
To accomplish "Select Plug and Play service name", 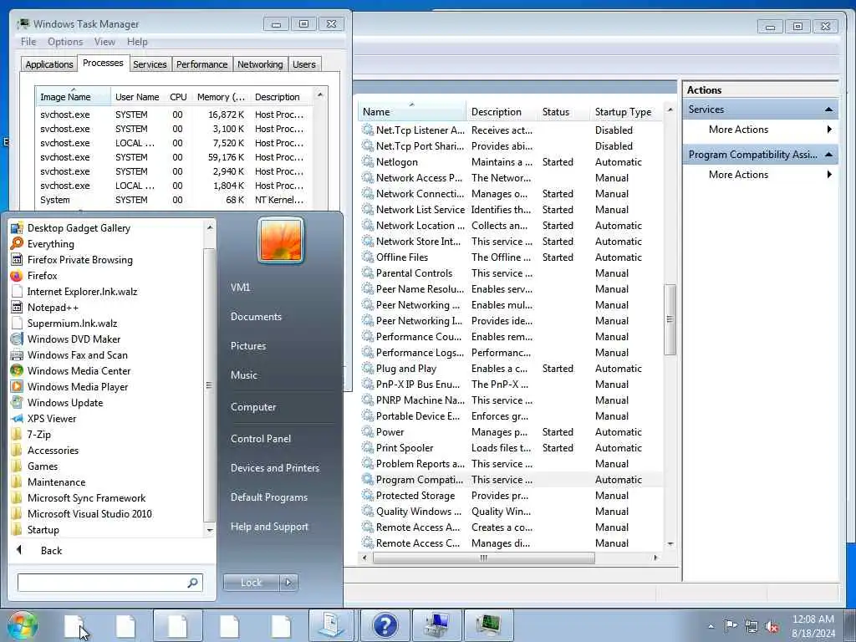I will [x=406, y=369].
